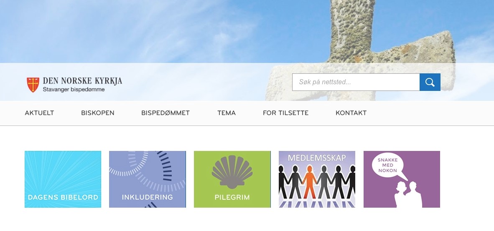This screenshot has width=494, height=231.
Task: Focus the Søk på nettsted search field
Action: click(356, 82)
